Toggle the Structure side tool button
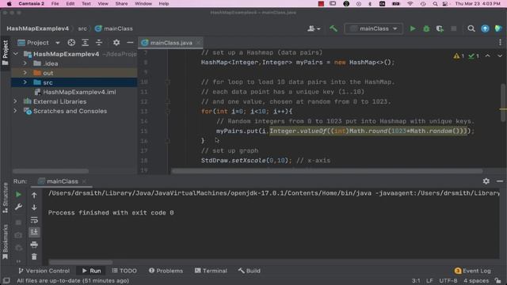Viewport: 507px width, 285px height. 6,198
